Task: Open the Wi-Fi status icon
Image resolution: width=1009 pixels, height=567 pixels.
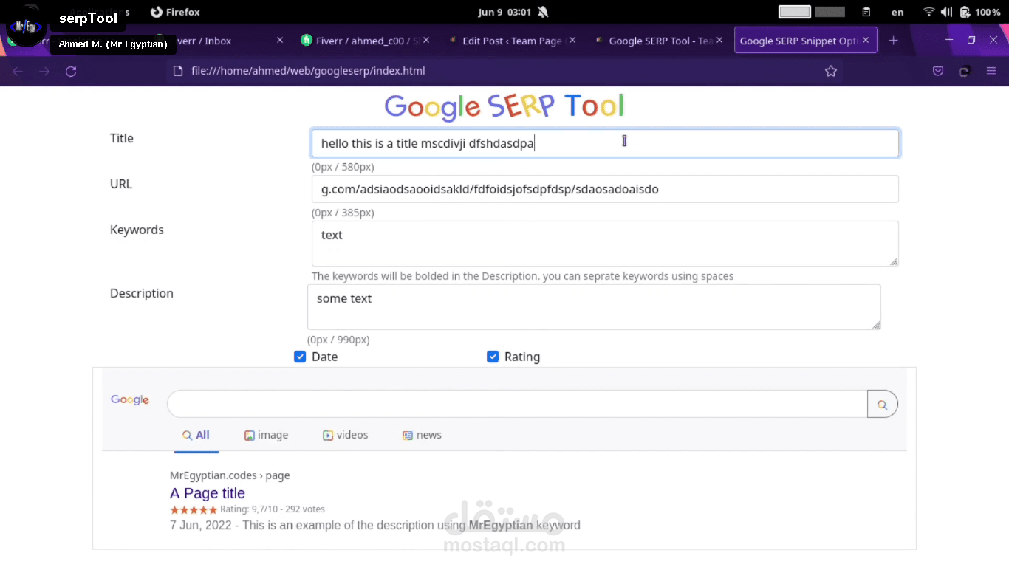Action: (928, 12)
